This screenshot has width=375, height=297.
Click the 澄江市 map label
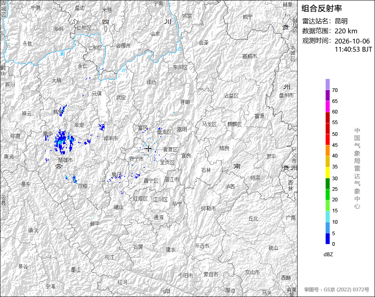click(172, 179)
